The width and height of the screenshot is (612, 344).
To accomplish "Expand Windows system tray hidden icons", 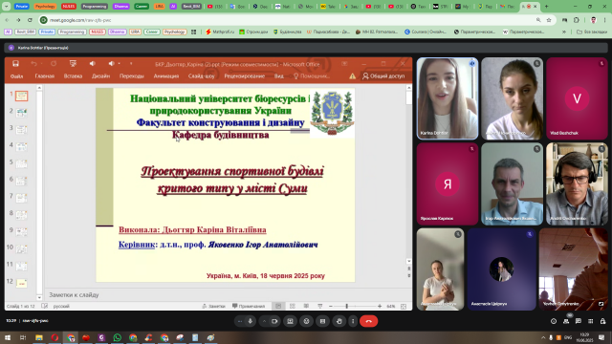I will click(543, 337).
